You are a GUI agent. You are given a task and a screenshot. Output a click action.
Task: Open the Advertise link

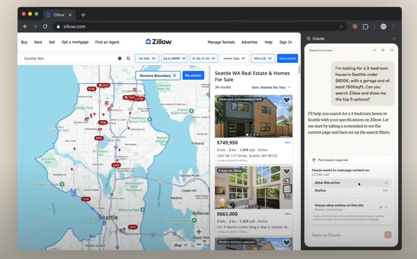(249, 42)
